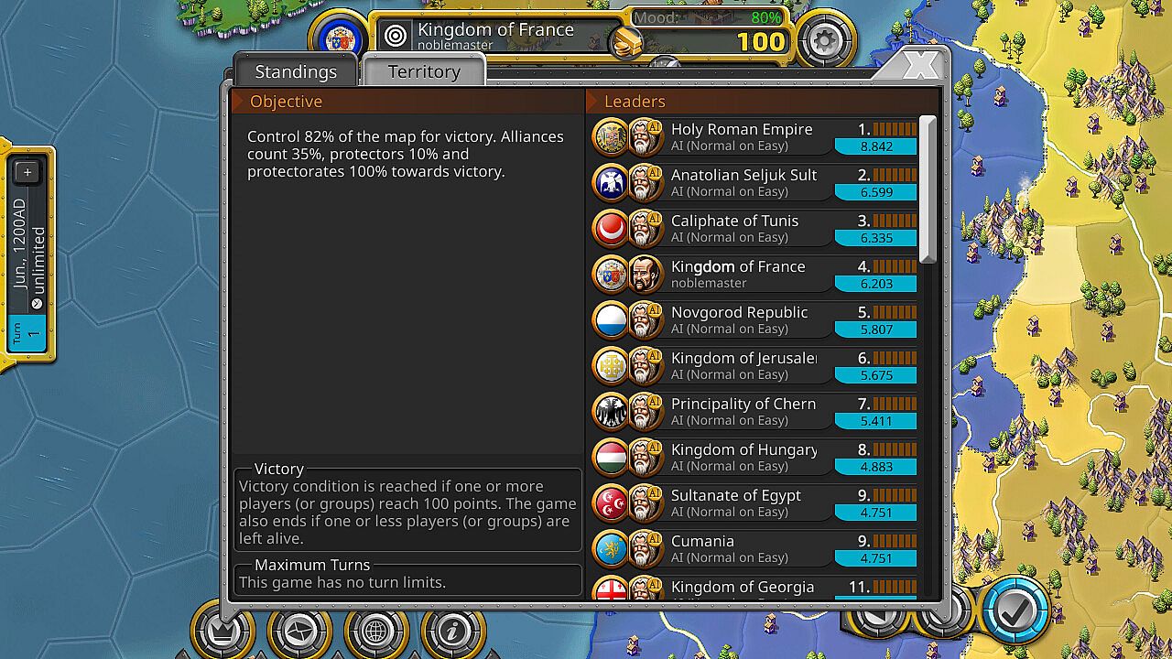
Task: Open the settings gear in top bar
Action: pos(825,39)
